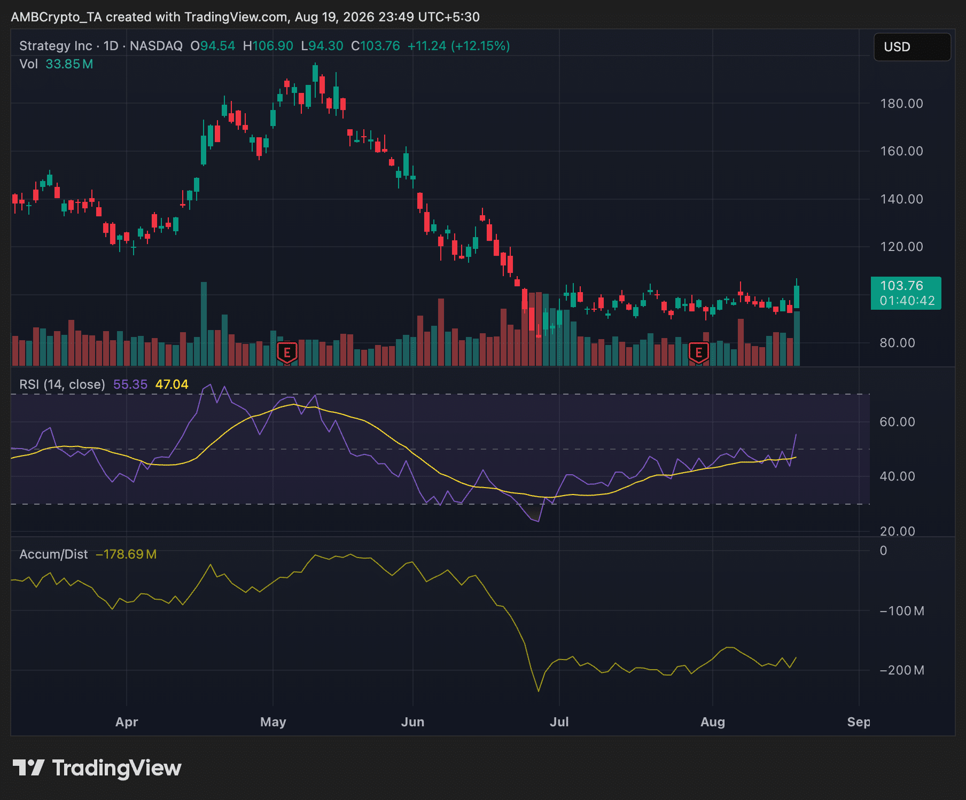This screenshot has height=800, width=966.
Task: Click the current price label 103.76
Action: pos(906,293)
